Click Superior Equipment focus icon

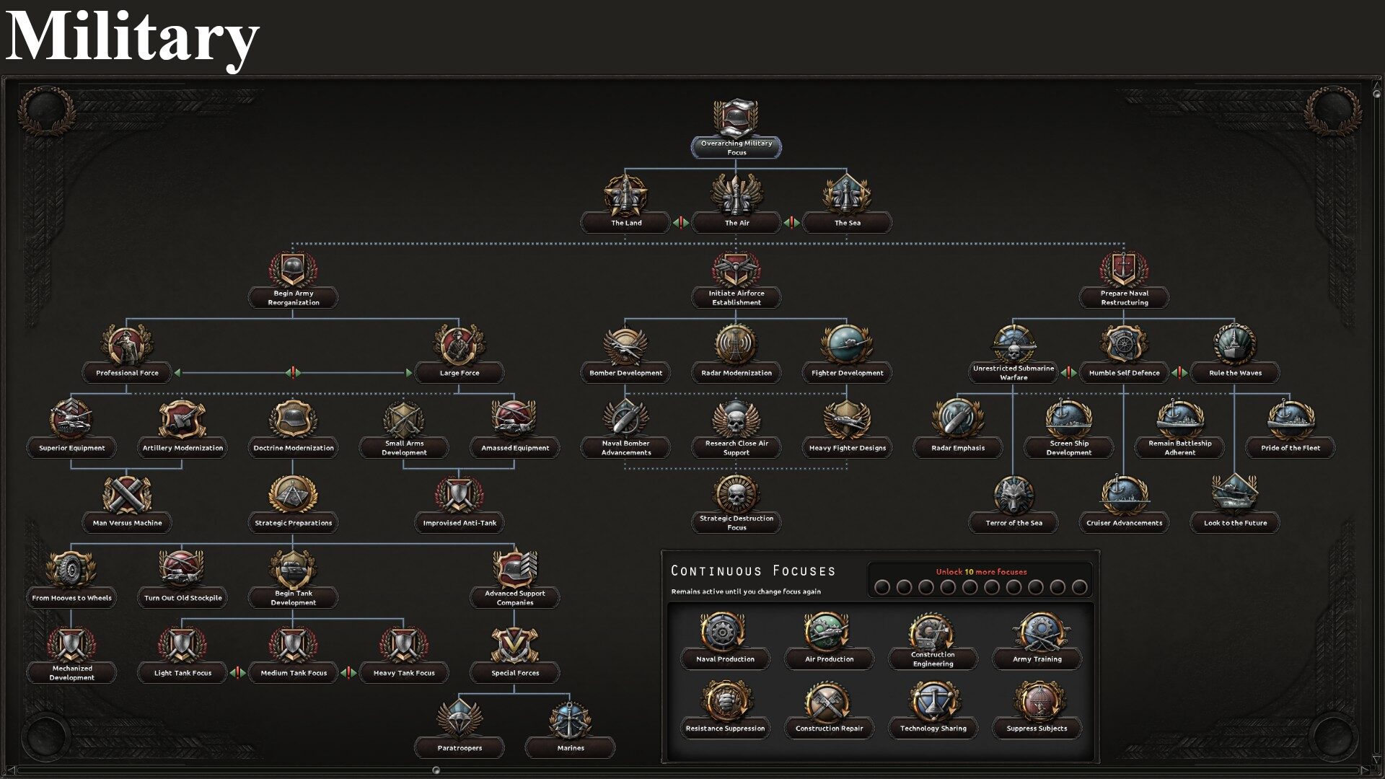point(71,419)
